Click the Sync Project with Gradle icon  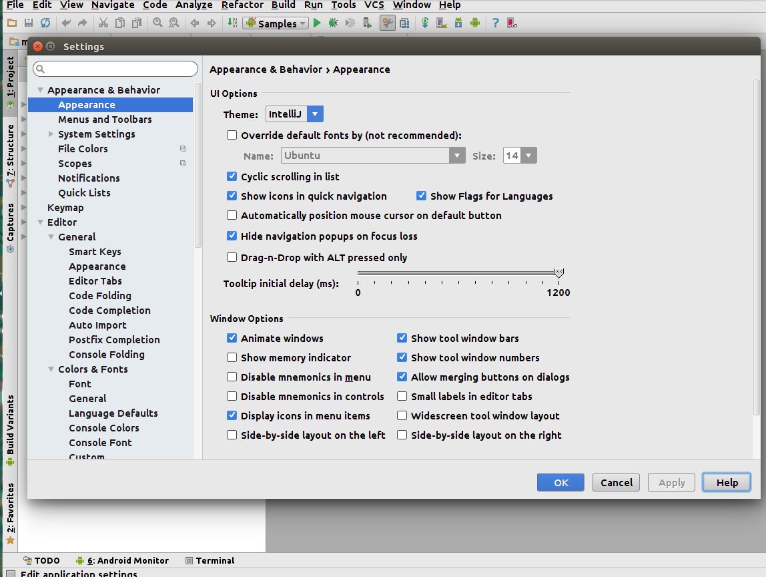click(x=425, y=23)
